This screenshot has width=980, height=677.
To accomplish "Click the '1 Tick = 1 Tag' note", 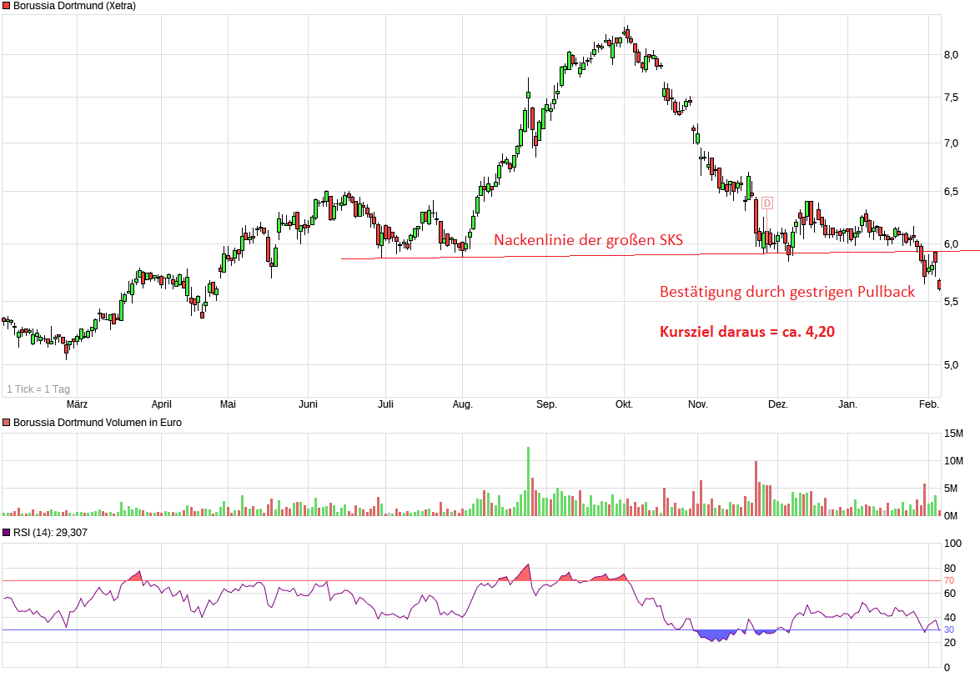I will tap(38, 389).
